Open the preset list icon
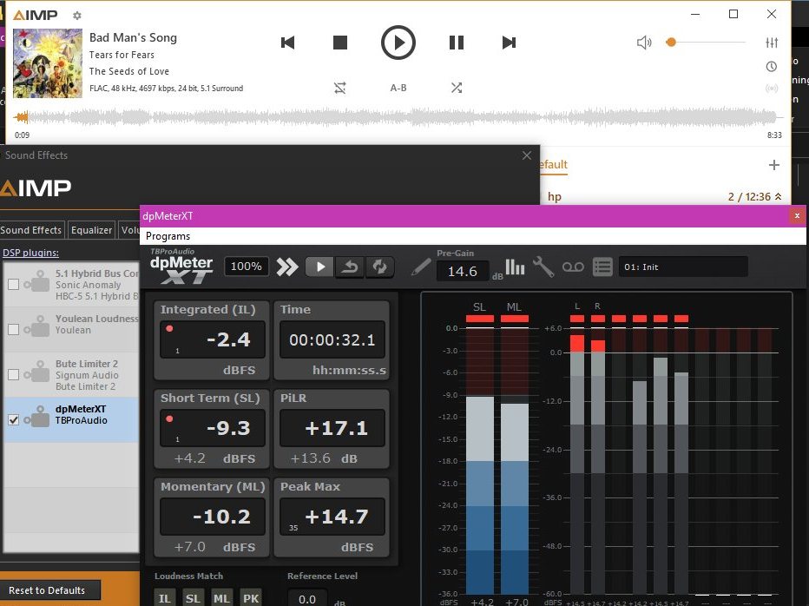Image resolution: width=809 pixels, height=606 pixels. coord(602,267)
